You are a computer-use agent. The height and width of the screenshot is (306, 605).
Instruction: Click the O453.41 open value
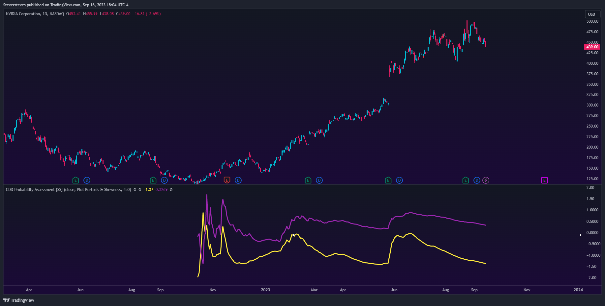click(x=74, y=14)
